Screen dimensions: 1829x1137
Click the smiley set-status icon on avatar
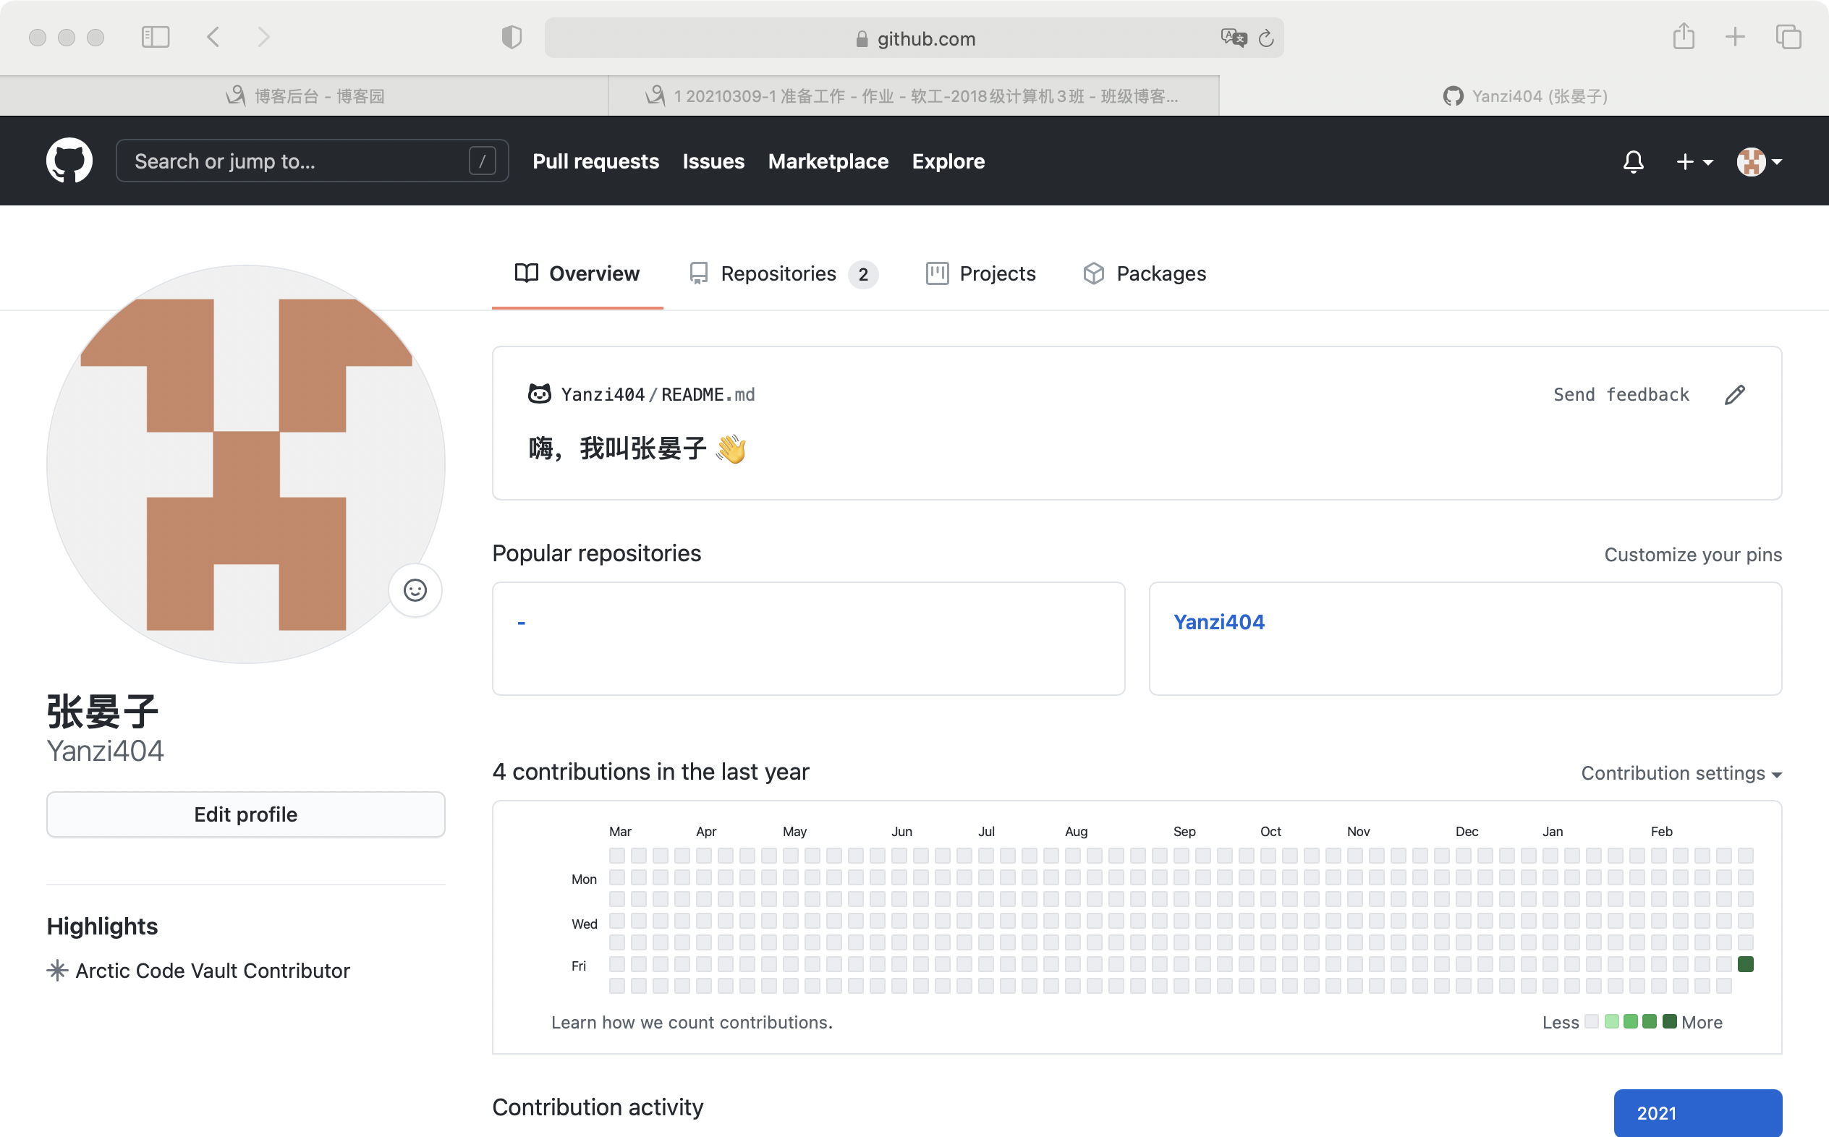point(415,590)
